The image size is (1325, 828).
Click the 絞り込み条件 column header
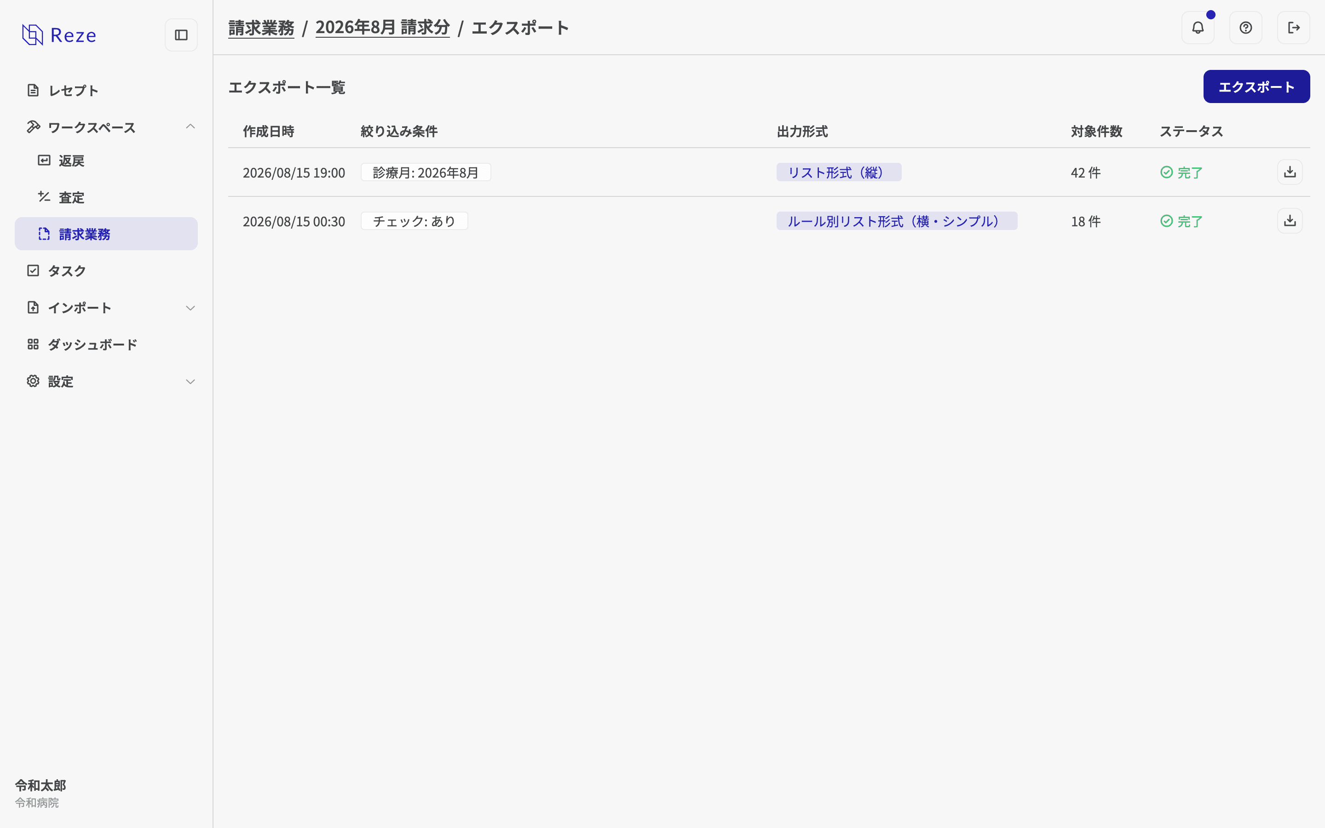tap(398, 132)
